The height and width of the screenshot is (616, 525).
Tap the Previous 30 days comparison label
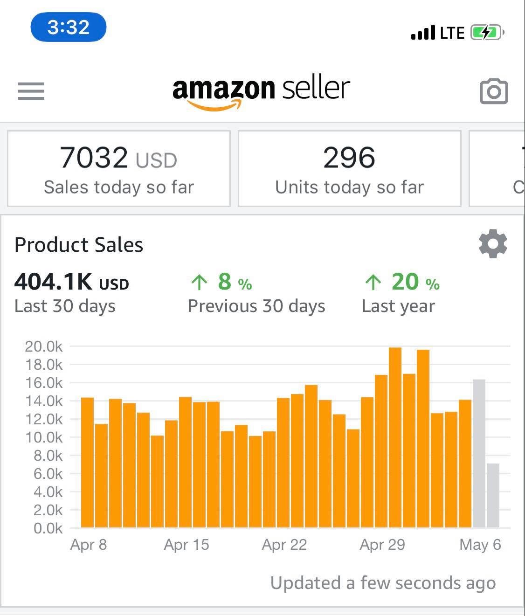(x=256, y=306)
